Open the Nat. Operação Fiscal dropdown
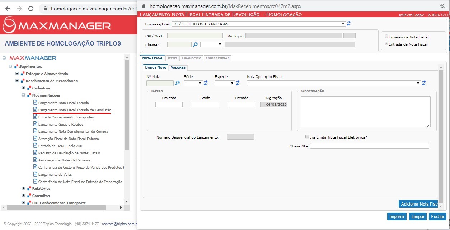This screenshot has width=450, height=230. [334, 83]
